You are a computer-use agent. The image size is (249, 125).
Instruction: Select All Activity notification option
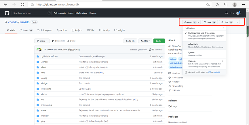coord(204,46)
